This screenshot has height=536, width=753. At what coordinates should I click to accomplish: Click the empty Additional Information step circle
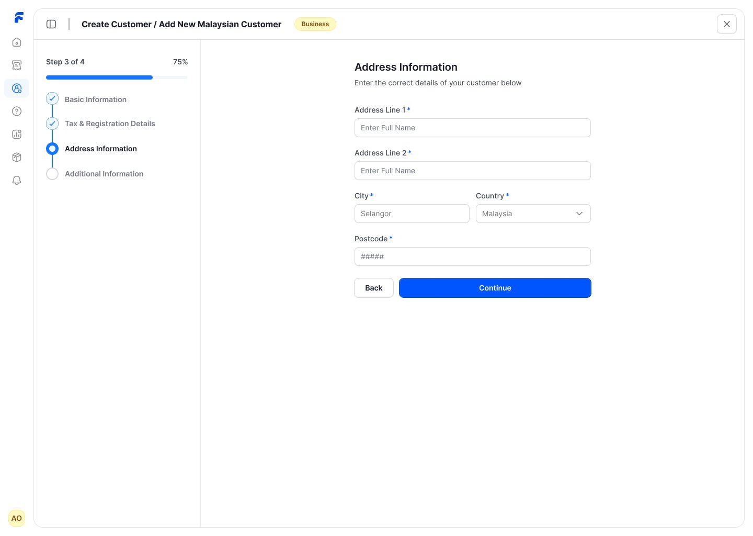click(52, 174)
